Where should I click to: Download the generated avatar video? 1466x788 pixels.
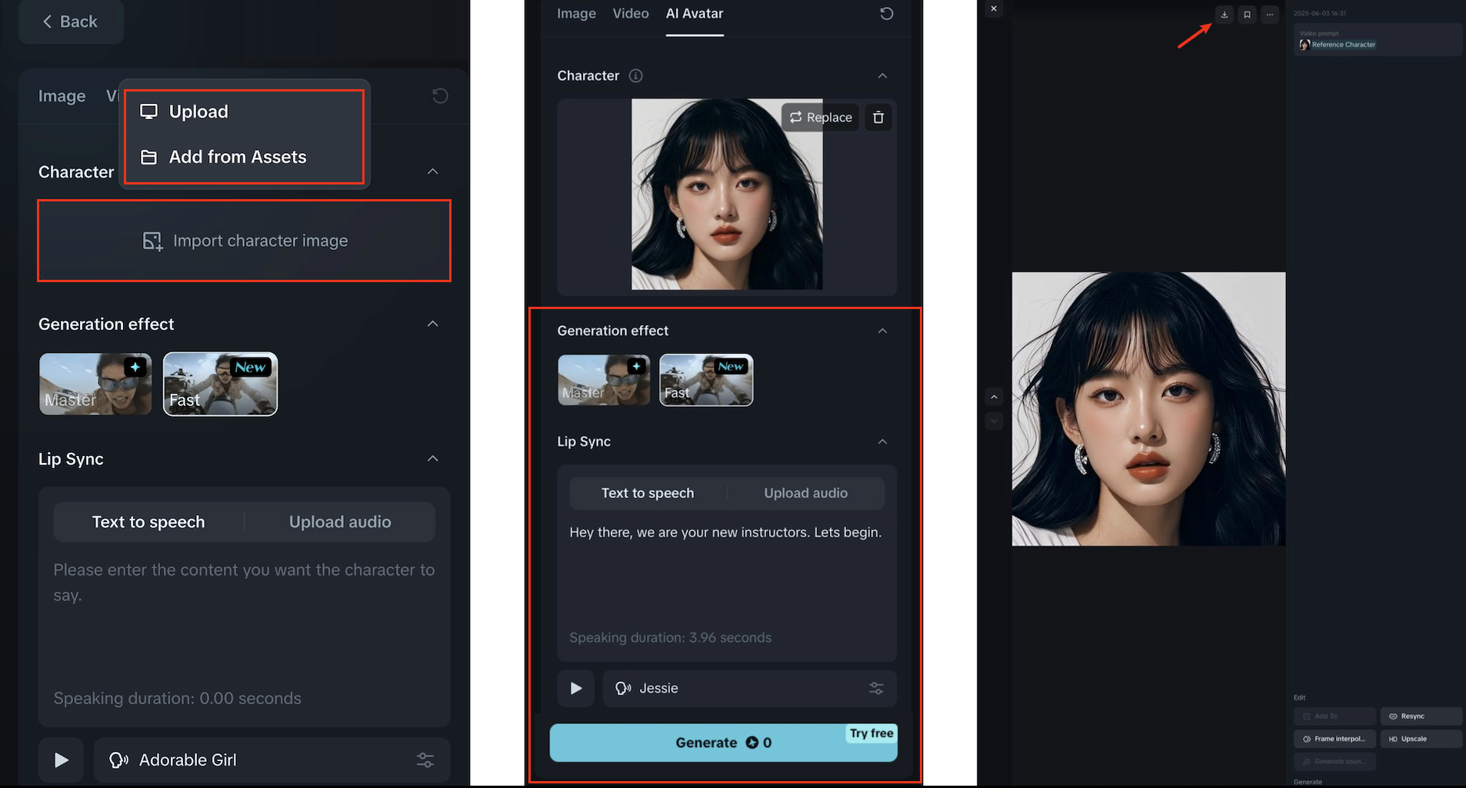click(x=1223, y=15)
